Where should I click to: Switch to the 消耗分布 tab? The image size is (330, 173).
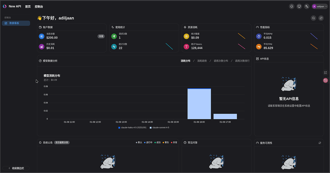click(185, 61)
